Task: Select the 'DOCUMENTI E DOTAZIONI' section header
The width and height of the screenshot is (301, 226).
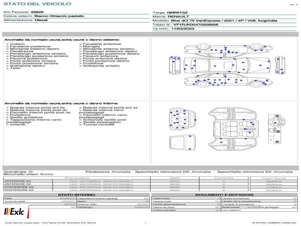Action: (224, 195)
